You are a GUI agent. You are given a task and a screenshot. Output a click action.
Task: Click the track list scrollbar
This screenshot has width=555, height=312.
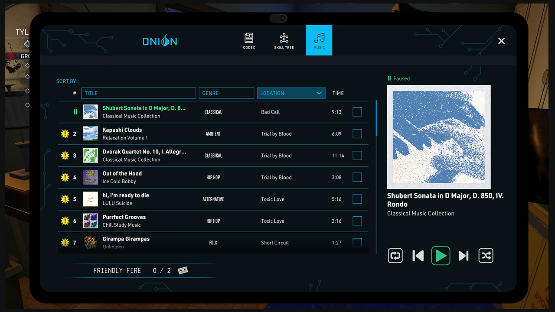pos(376,118)
